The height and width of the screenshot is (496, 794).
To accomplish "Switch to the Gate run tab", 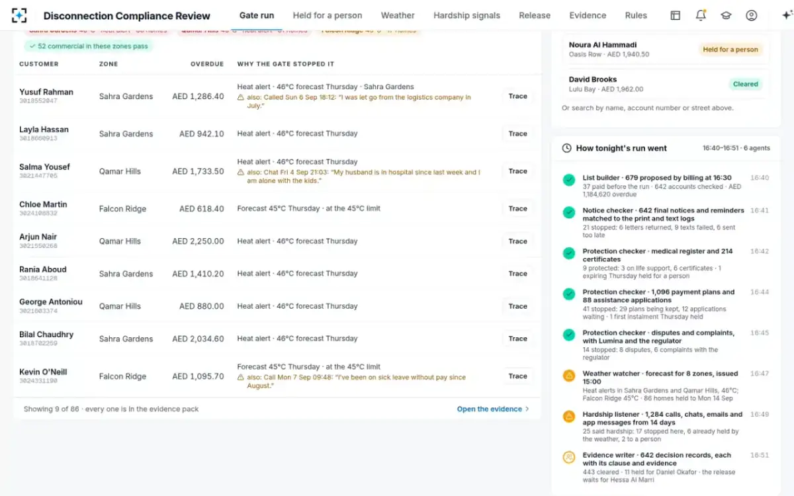I will [257, 15].
